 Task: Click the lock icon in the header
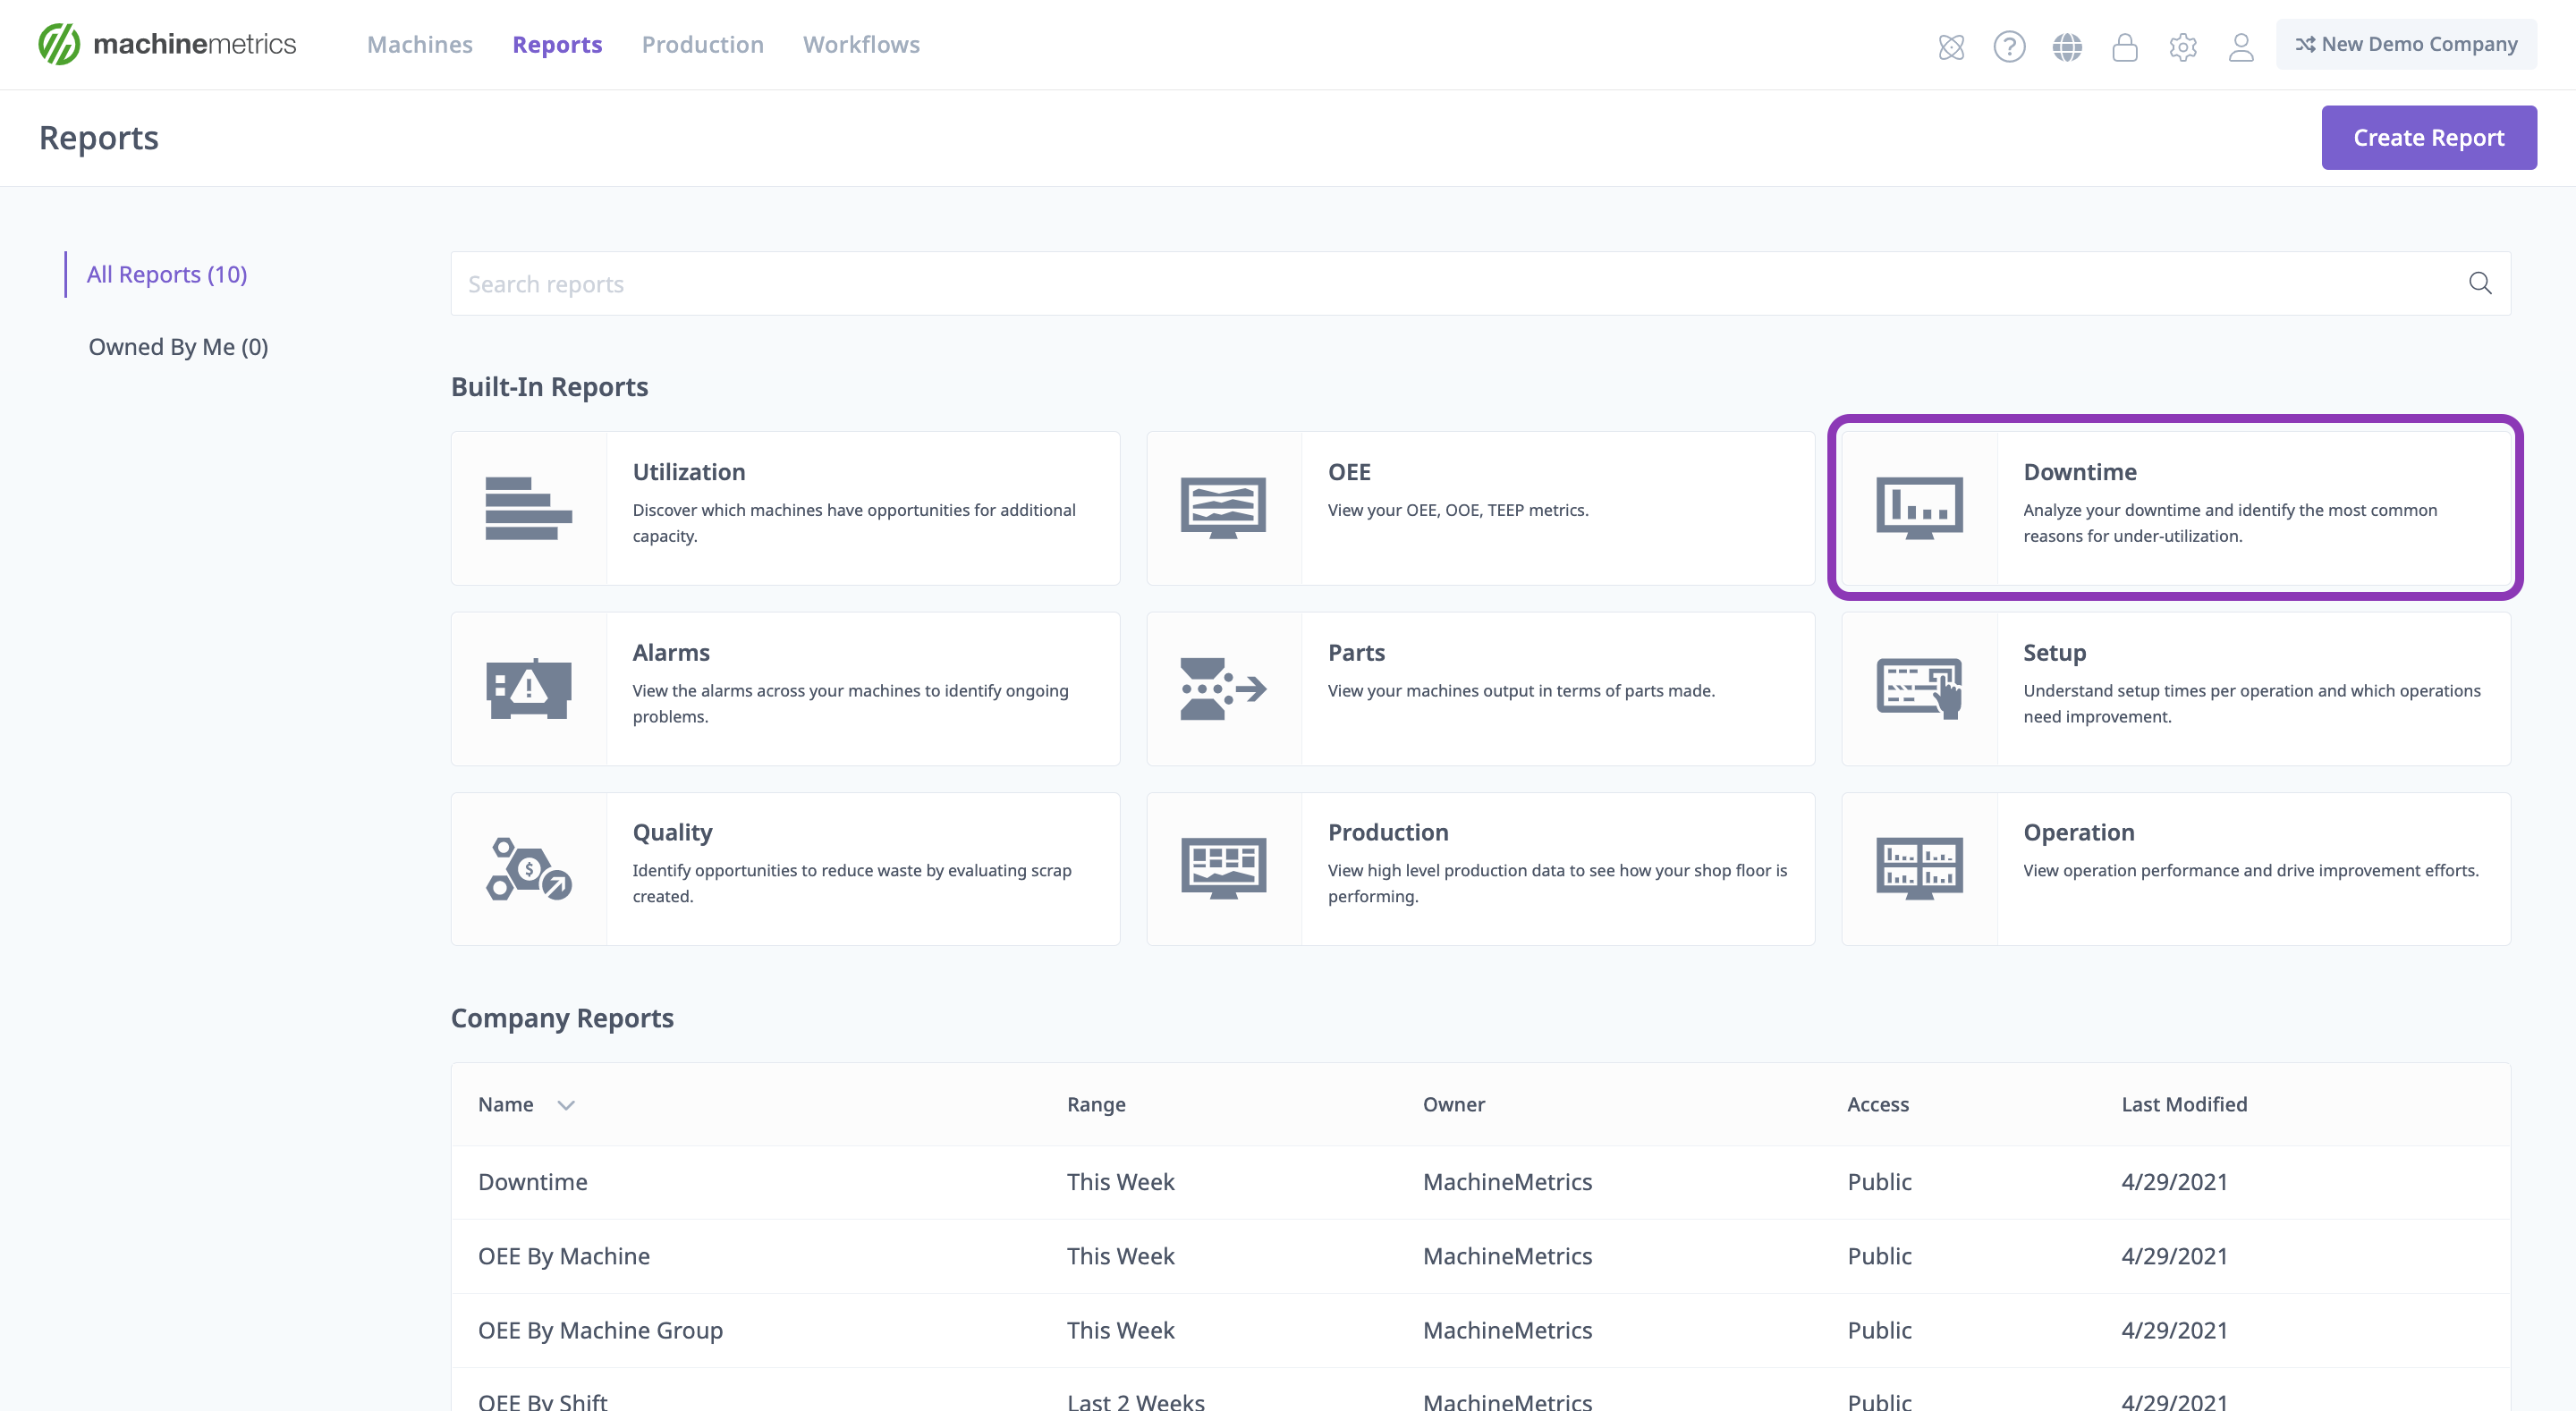pos(2125,46)
